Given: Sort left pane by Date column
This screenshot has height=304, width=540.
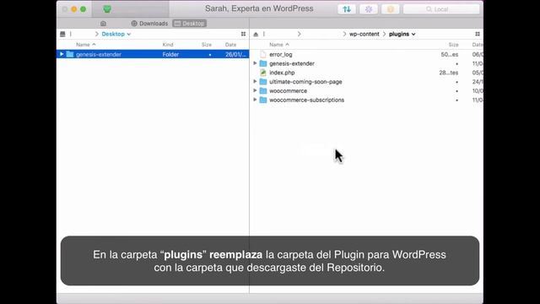Looking at the screenshot, I should click(230, 45).
